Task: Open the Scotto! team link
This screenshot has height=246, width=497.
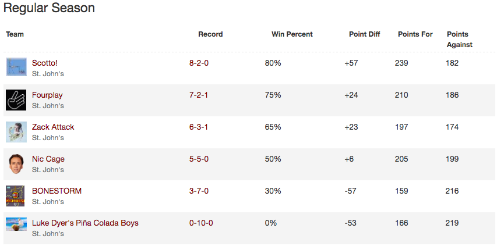Action: point(45,63)
